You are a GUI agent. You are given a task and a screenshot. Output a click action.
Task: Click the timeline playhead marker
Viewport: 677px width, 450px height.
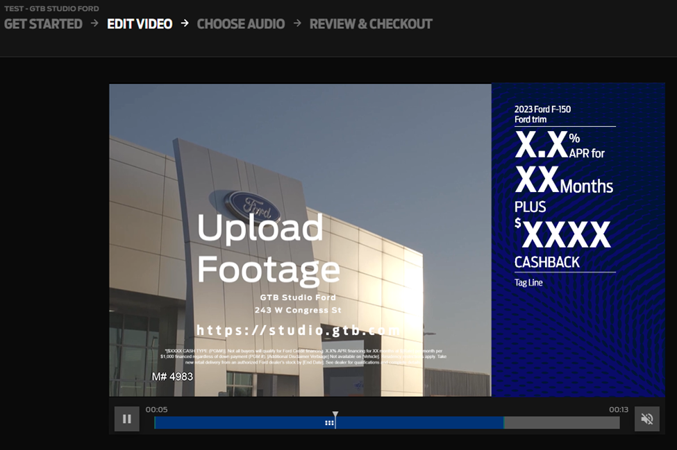point(335,415)
